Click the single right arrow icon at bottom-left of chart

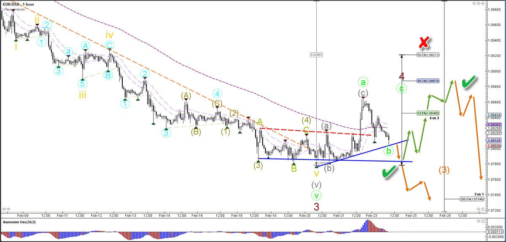(8, 208)
